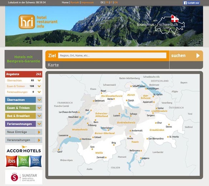Open Hotels mit Bestpreis-Garantie box
This screenshot has height=186, width=209.
[x=24, y=59]
